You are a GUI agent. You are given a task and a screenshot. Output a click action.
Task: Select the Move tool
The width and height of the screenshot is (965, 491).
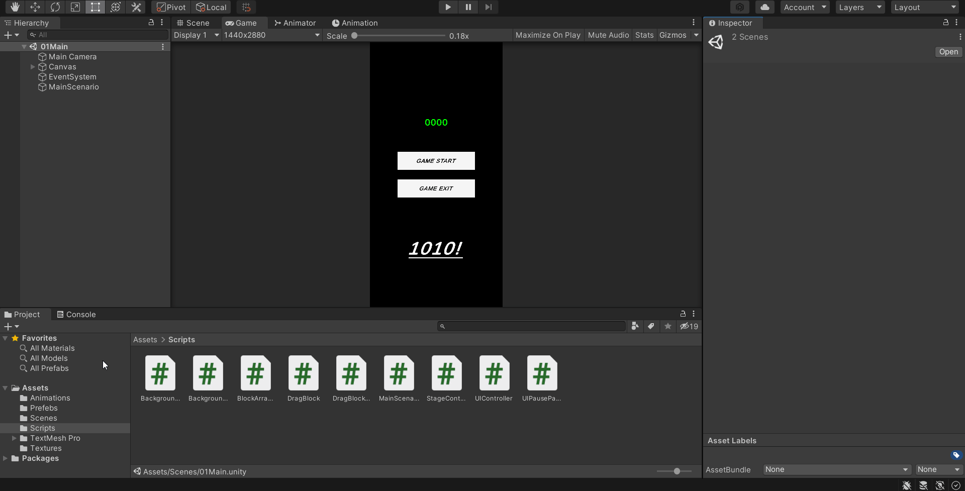point(35,7)
